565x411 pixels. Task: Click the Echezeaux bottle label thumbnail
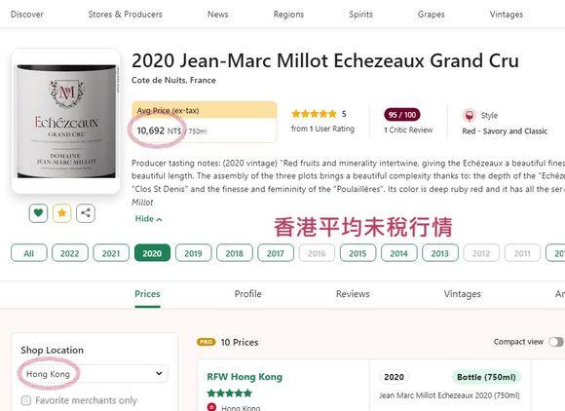(66, 122)
